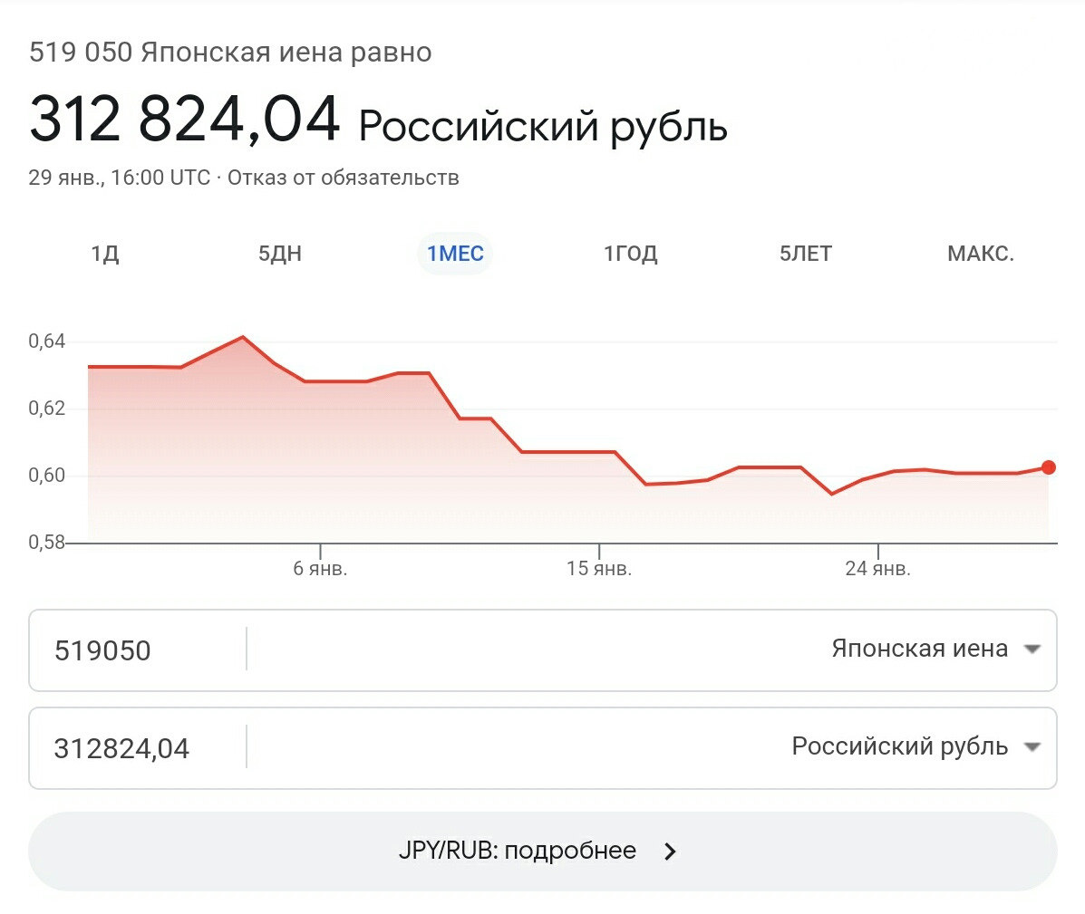Viewport: 1085px width, 914px height.
Task: Open the Японская иена currency dropdown
Action: tap(919, 649)
